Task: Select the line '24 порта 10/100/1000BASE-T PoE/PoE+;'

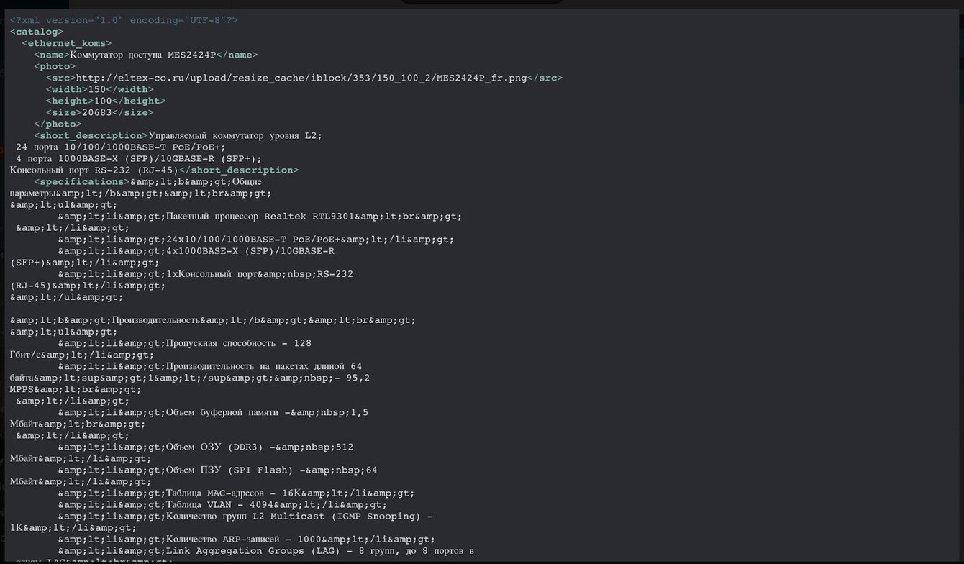Action: [x=121, y=147]
